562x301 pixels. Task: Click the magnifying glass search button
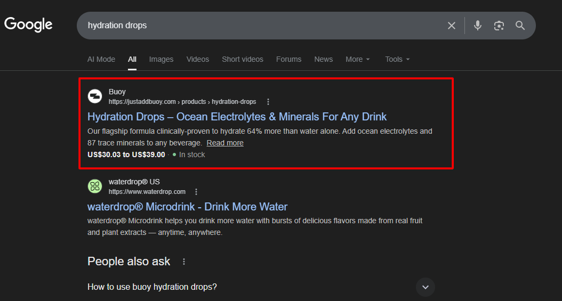(520, 26)
